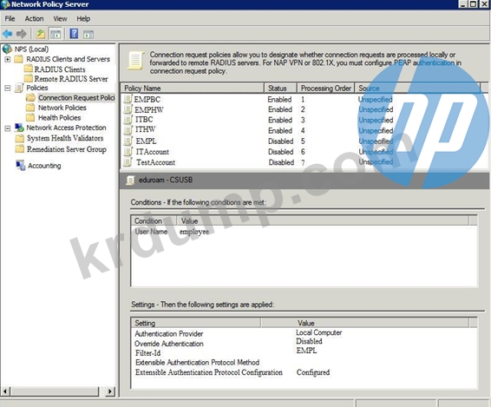Click the Extensible Authentication Protocol Method row
Image resolution: width=491 pixels, height=407 pixels.
pos(304,362)
